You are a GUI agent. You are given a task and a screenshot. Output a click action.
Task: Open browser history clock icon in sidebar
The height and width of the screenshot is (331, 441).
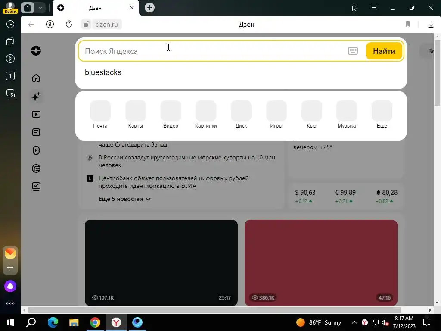[x=10, y=24]
